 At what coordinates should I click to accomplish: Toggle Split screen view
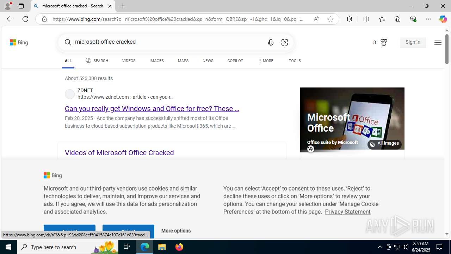[x=366, y=19]
